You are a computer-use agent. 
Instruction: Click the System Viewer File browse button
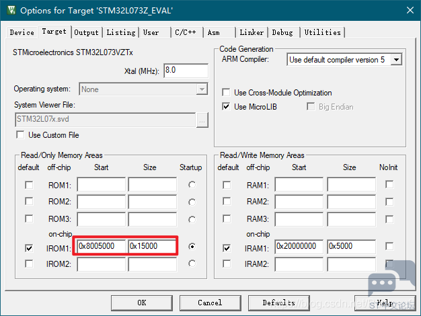click(202, 120)
